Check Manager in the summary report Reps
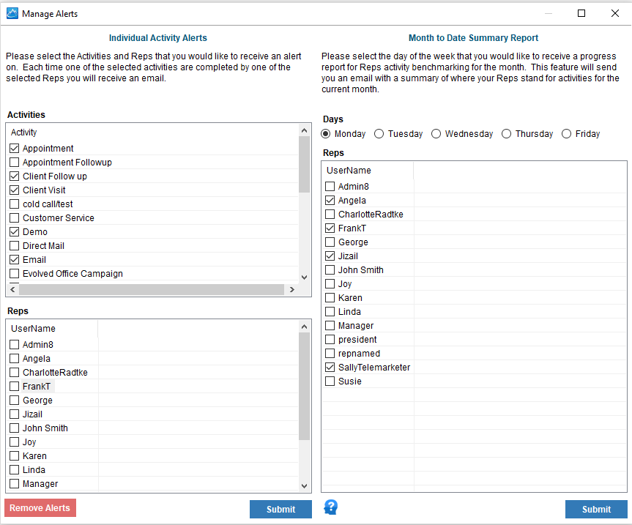This screenshot has width=632, height=525. 330,325
